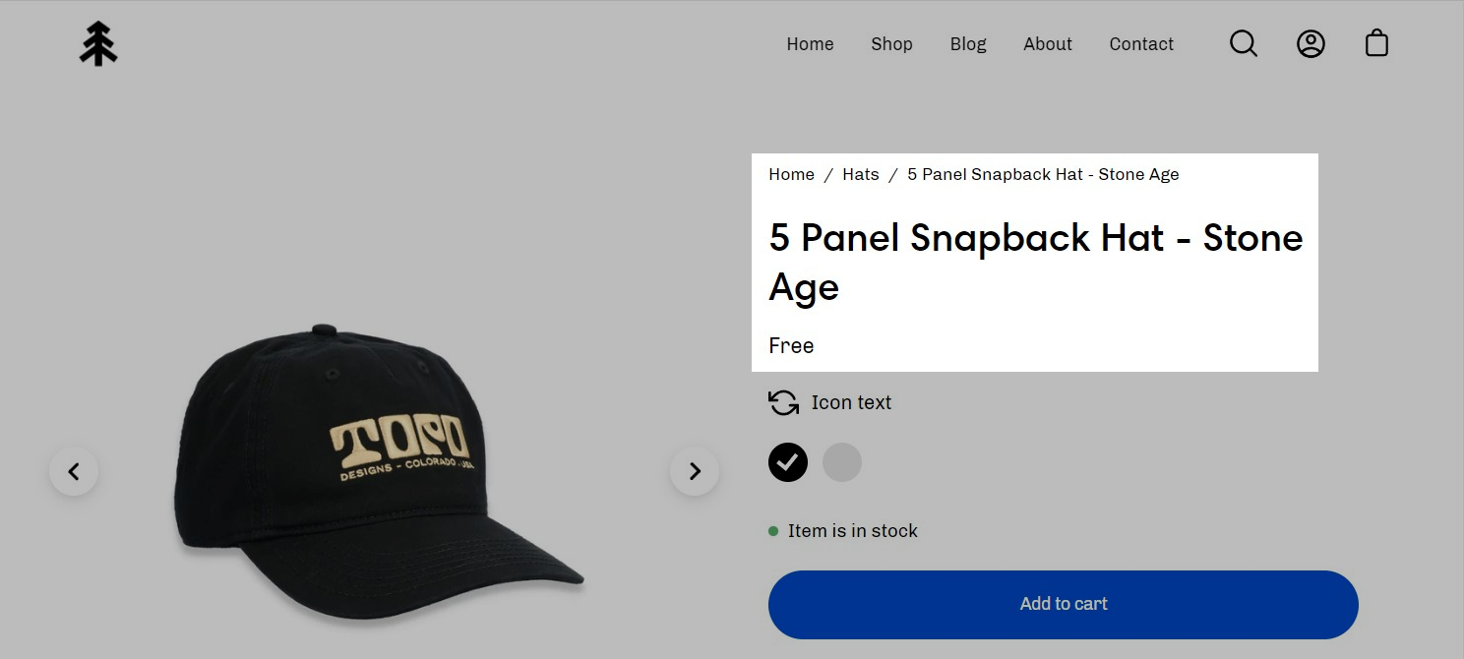
Task: Advance to the next product image
Action: click(x=695, y=471)
